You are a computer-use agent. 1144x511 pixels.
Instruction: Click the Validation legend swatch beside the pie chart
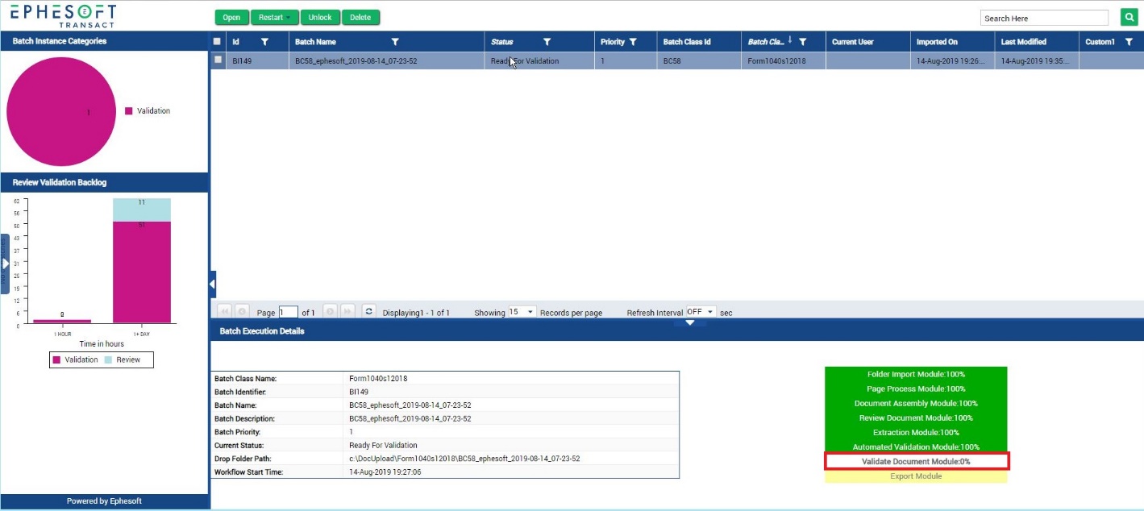click(x=129, y=111)
